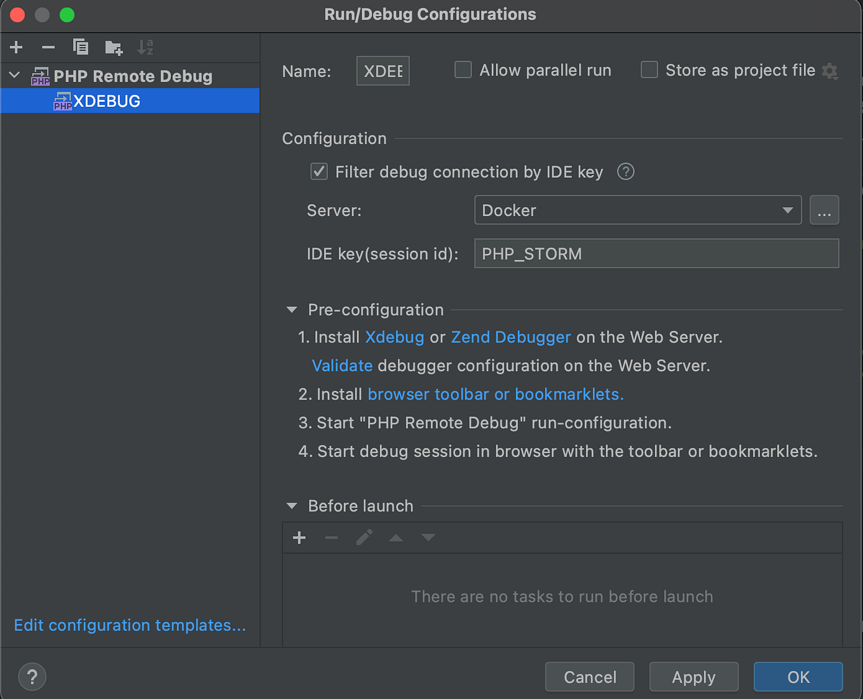Enable Store as project file
Image resolution: width=863 pixels, height=699 pixels.
pos(649,70)
